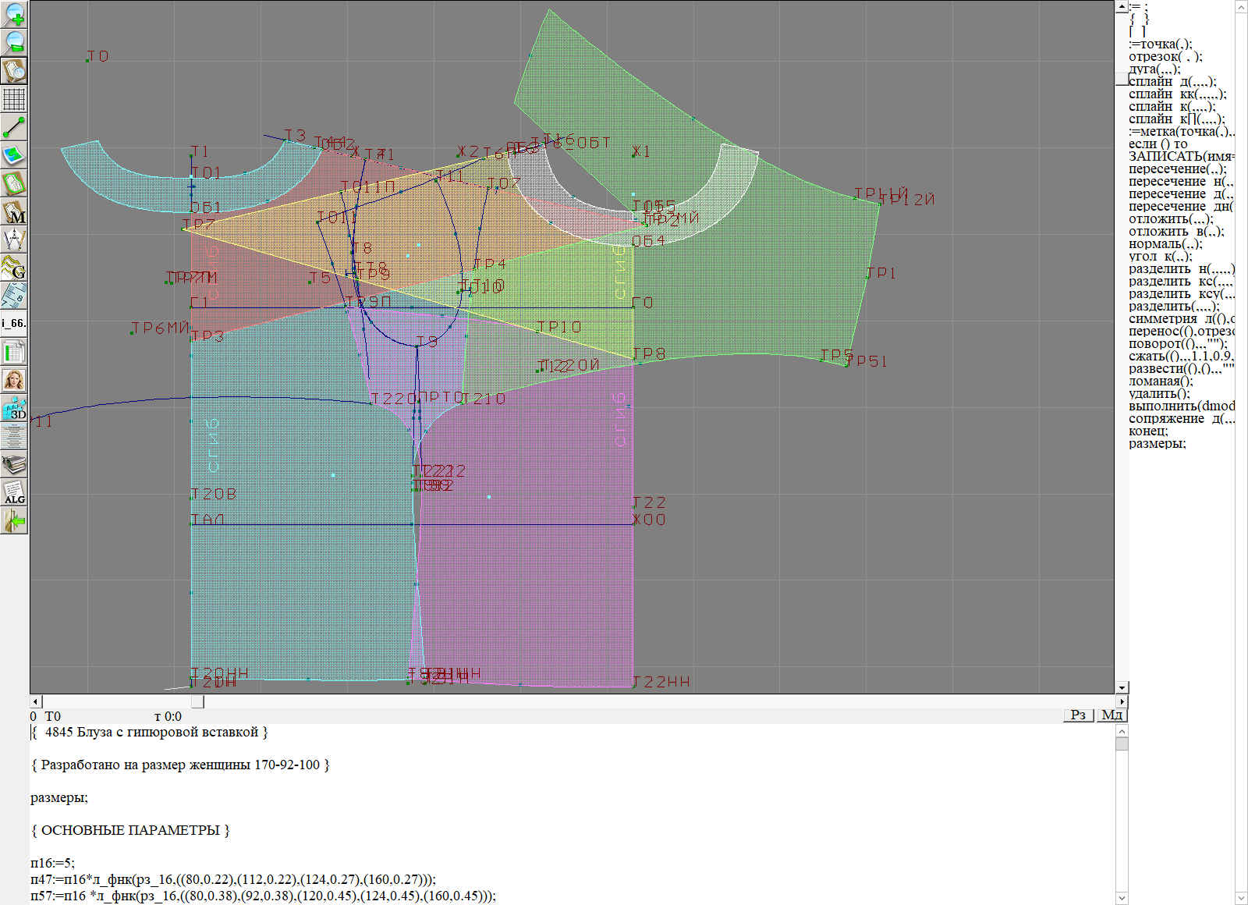
Task: Open the green spreadsheet table icon
Action: [14, 353]
